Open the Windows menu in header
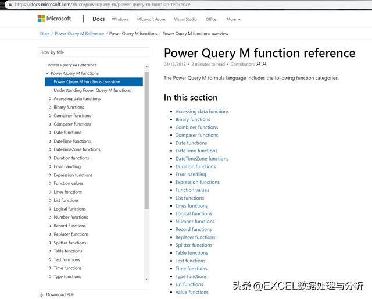372x299 pixels. 120,19
